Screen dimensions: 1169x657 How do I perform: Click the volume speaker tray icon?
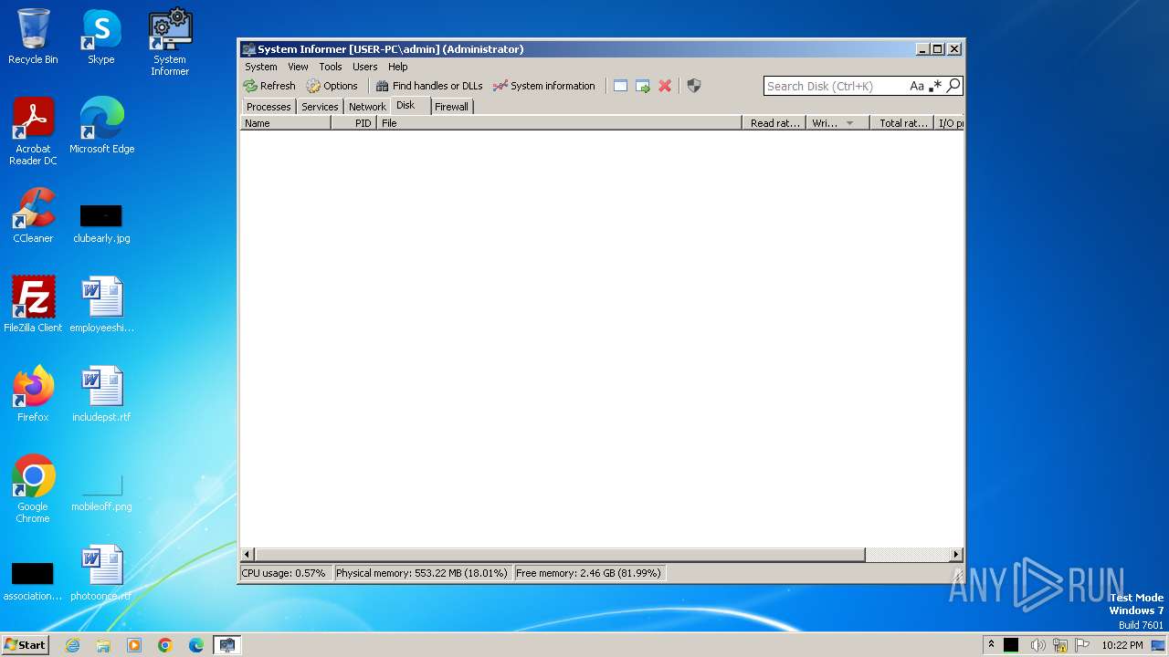point(1037,645)
